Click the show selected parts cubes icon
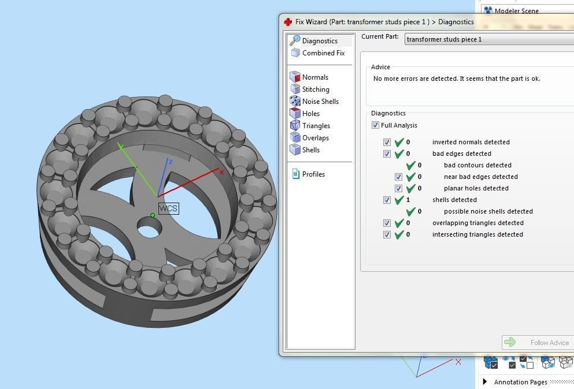This screenshot has width=574, height=389. point(547,362)
